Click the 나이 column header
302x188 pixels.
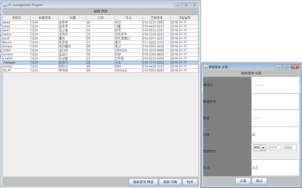pos(100,18)
